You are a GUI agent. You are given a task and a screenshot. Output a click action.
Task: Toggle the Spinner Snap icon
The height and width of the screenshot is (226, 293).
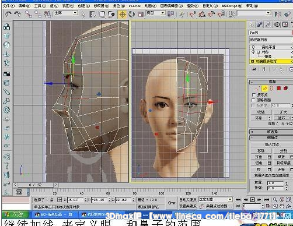click(221, 14)
